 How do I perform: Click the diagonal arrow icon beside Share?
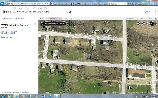click(156, 19)
